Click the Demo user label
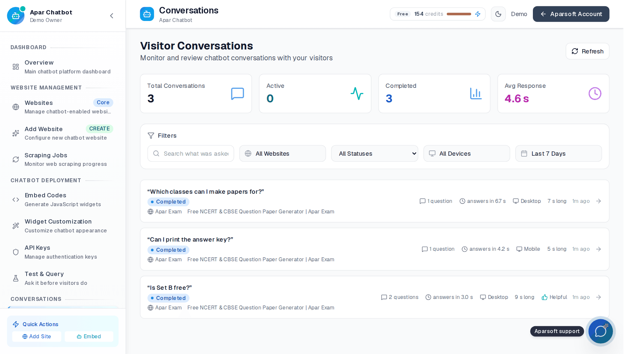This screenshot has height=354, width=630. (519, 14)
